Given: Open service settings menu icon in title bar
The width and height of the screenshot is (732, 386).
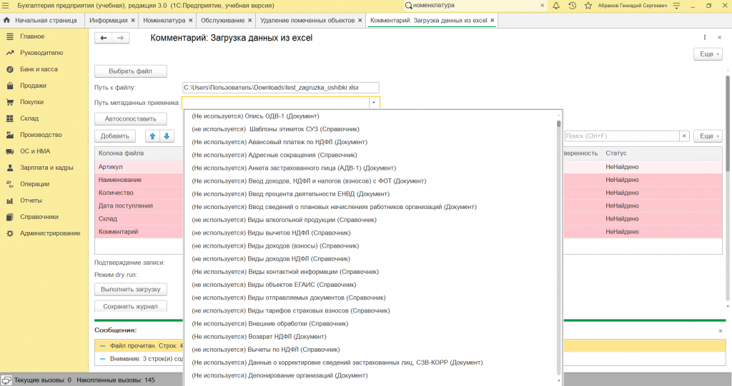Looking at the screenshot, I should click(676, 6).
